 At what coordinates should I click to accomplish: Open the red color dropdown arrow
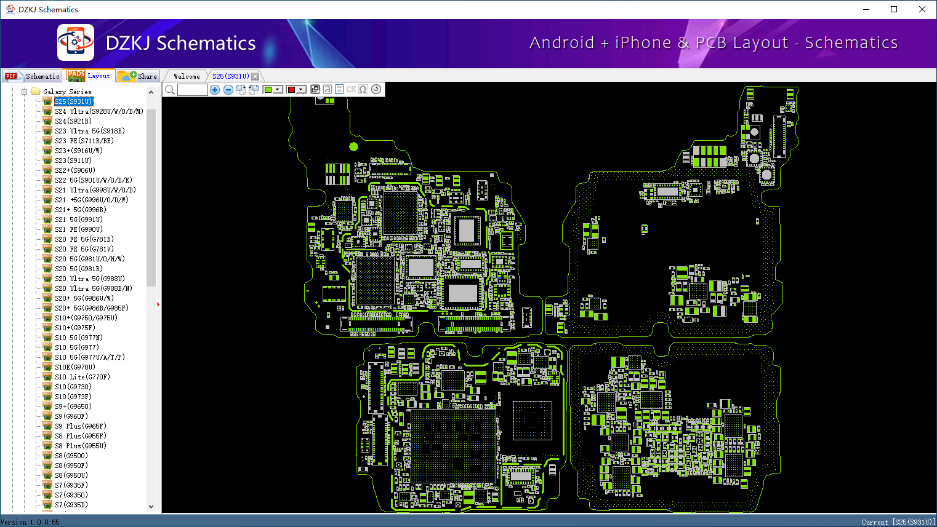301,90
